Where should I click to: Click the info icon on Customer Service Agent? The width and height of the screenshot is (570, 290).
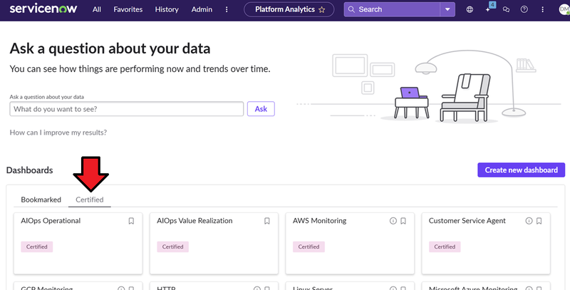pyautogui.click(x=529, y=222)
